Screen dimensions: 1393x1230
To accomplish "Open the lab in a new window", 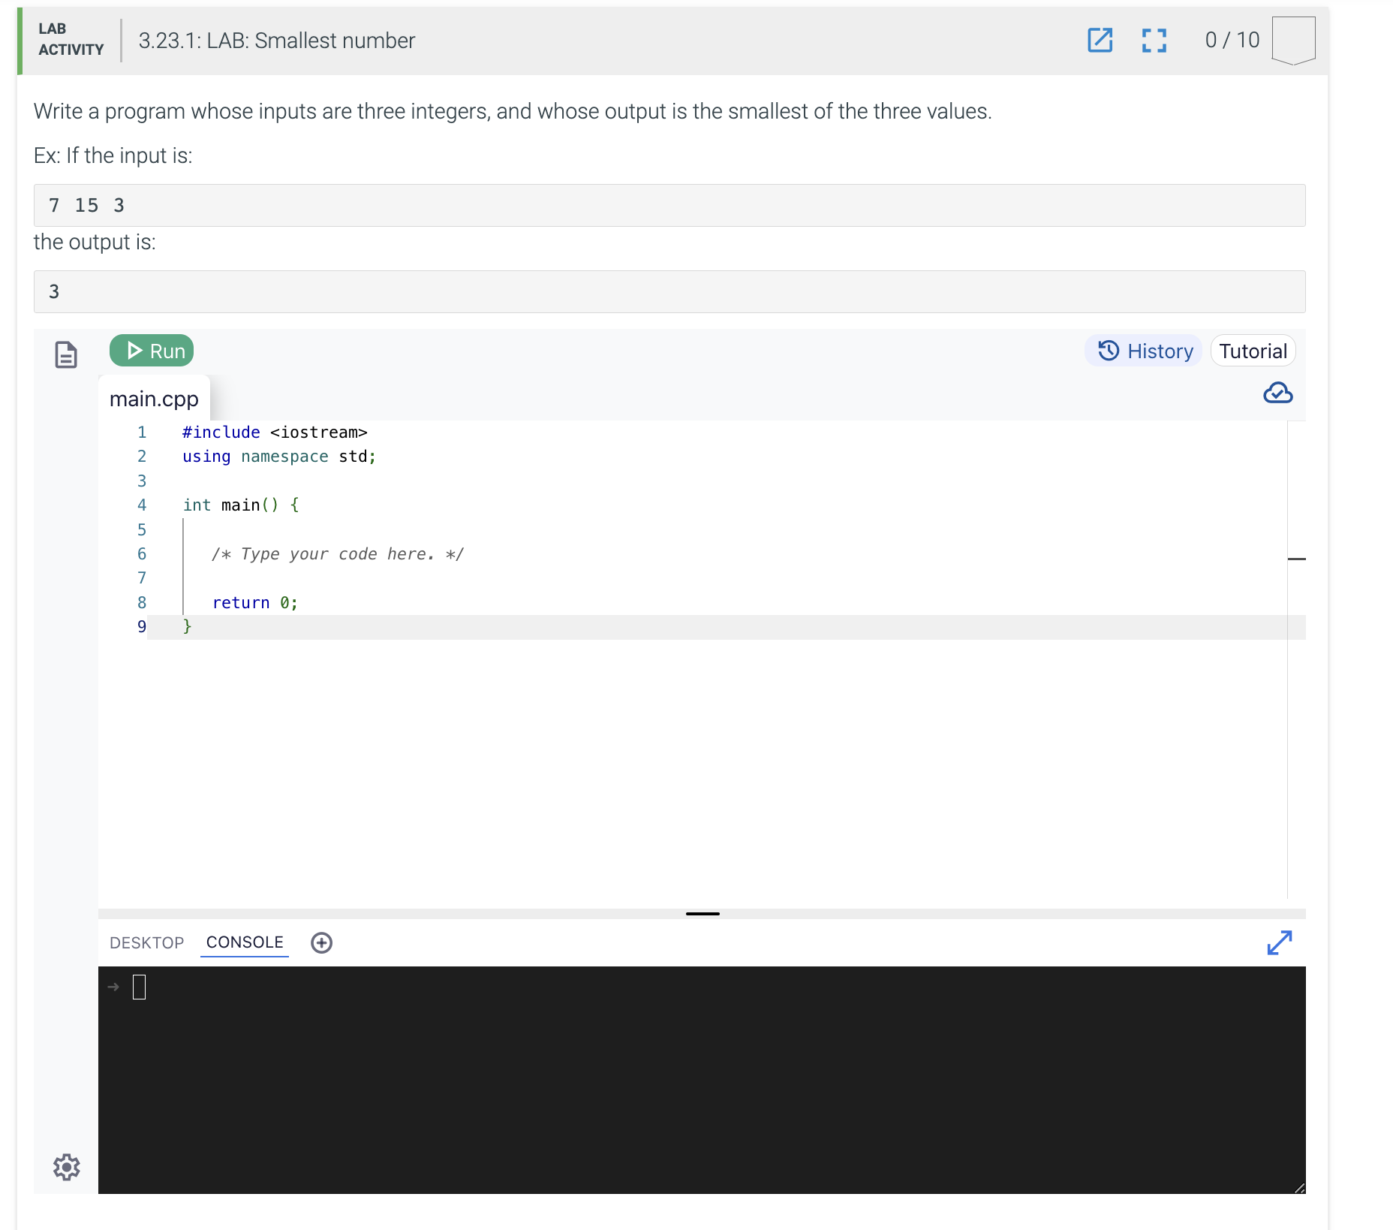I will 1100,41.
